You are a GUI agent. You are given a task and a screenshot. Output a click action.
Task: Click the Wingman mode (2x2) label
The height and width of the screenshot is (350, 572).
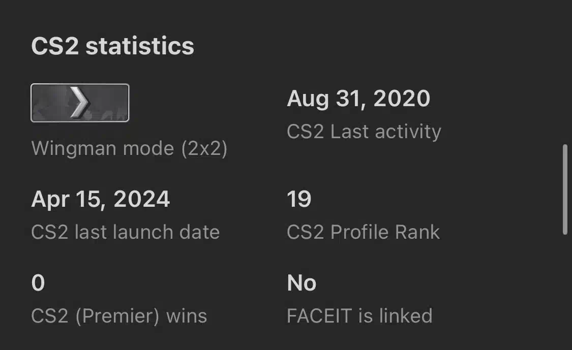click(130, 148)
